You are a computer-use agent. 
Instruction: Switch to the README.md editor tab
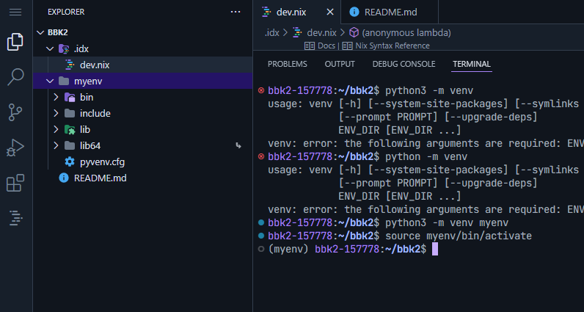coord(390,12)
